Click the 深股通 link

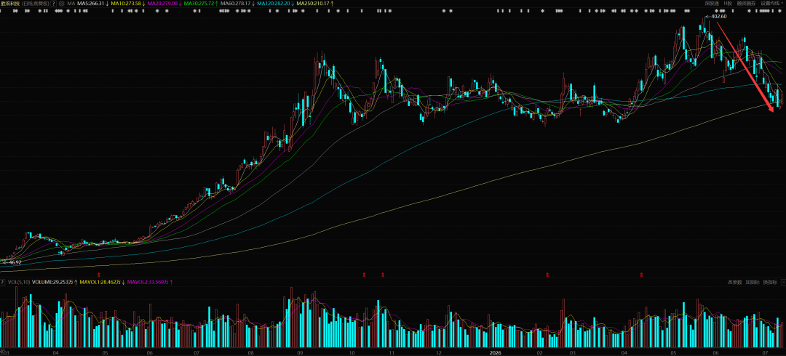(711, 3)
